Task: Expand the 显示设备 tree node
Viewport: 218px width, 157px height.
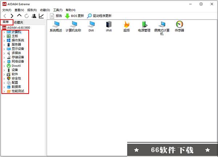Action: [x=4, y=49]
